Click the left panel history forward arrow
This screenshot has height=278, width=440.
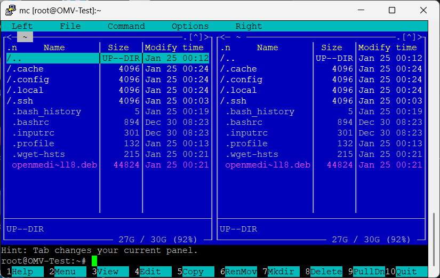point(206,37)
